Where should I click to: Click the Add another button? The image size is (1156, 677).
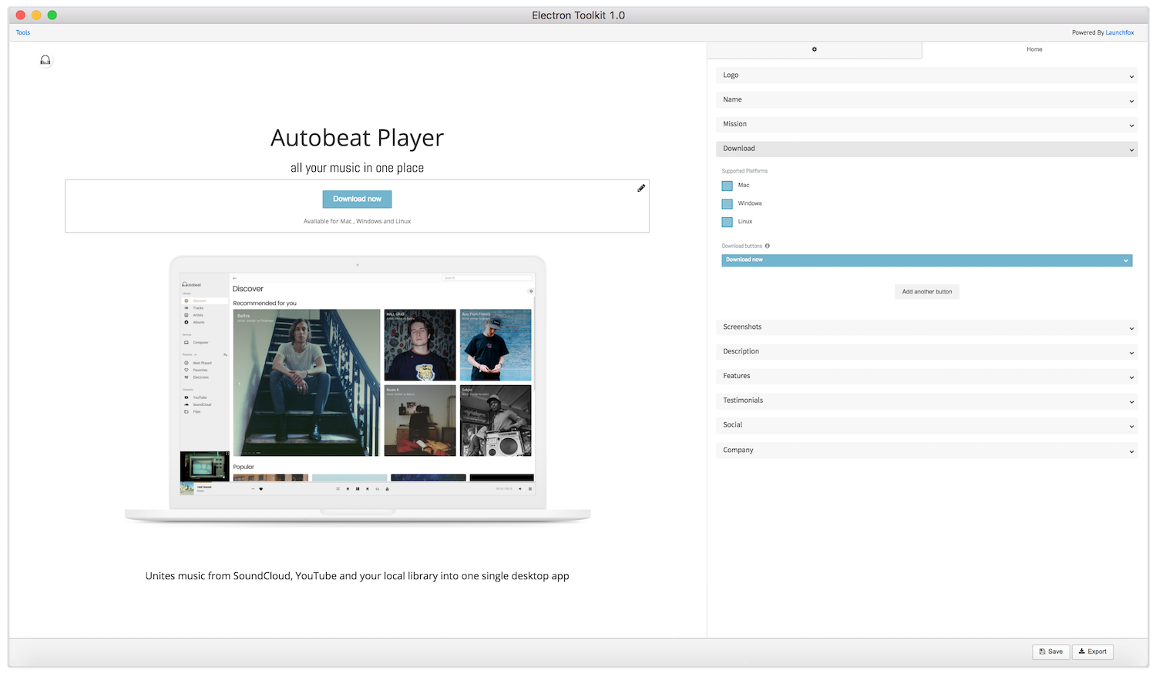click(926, 292)
